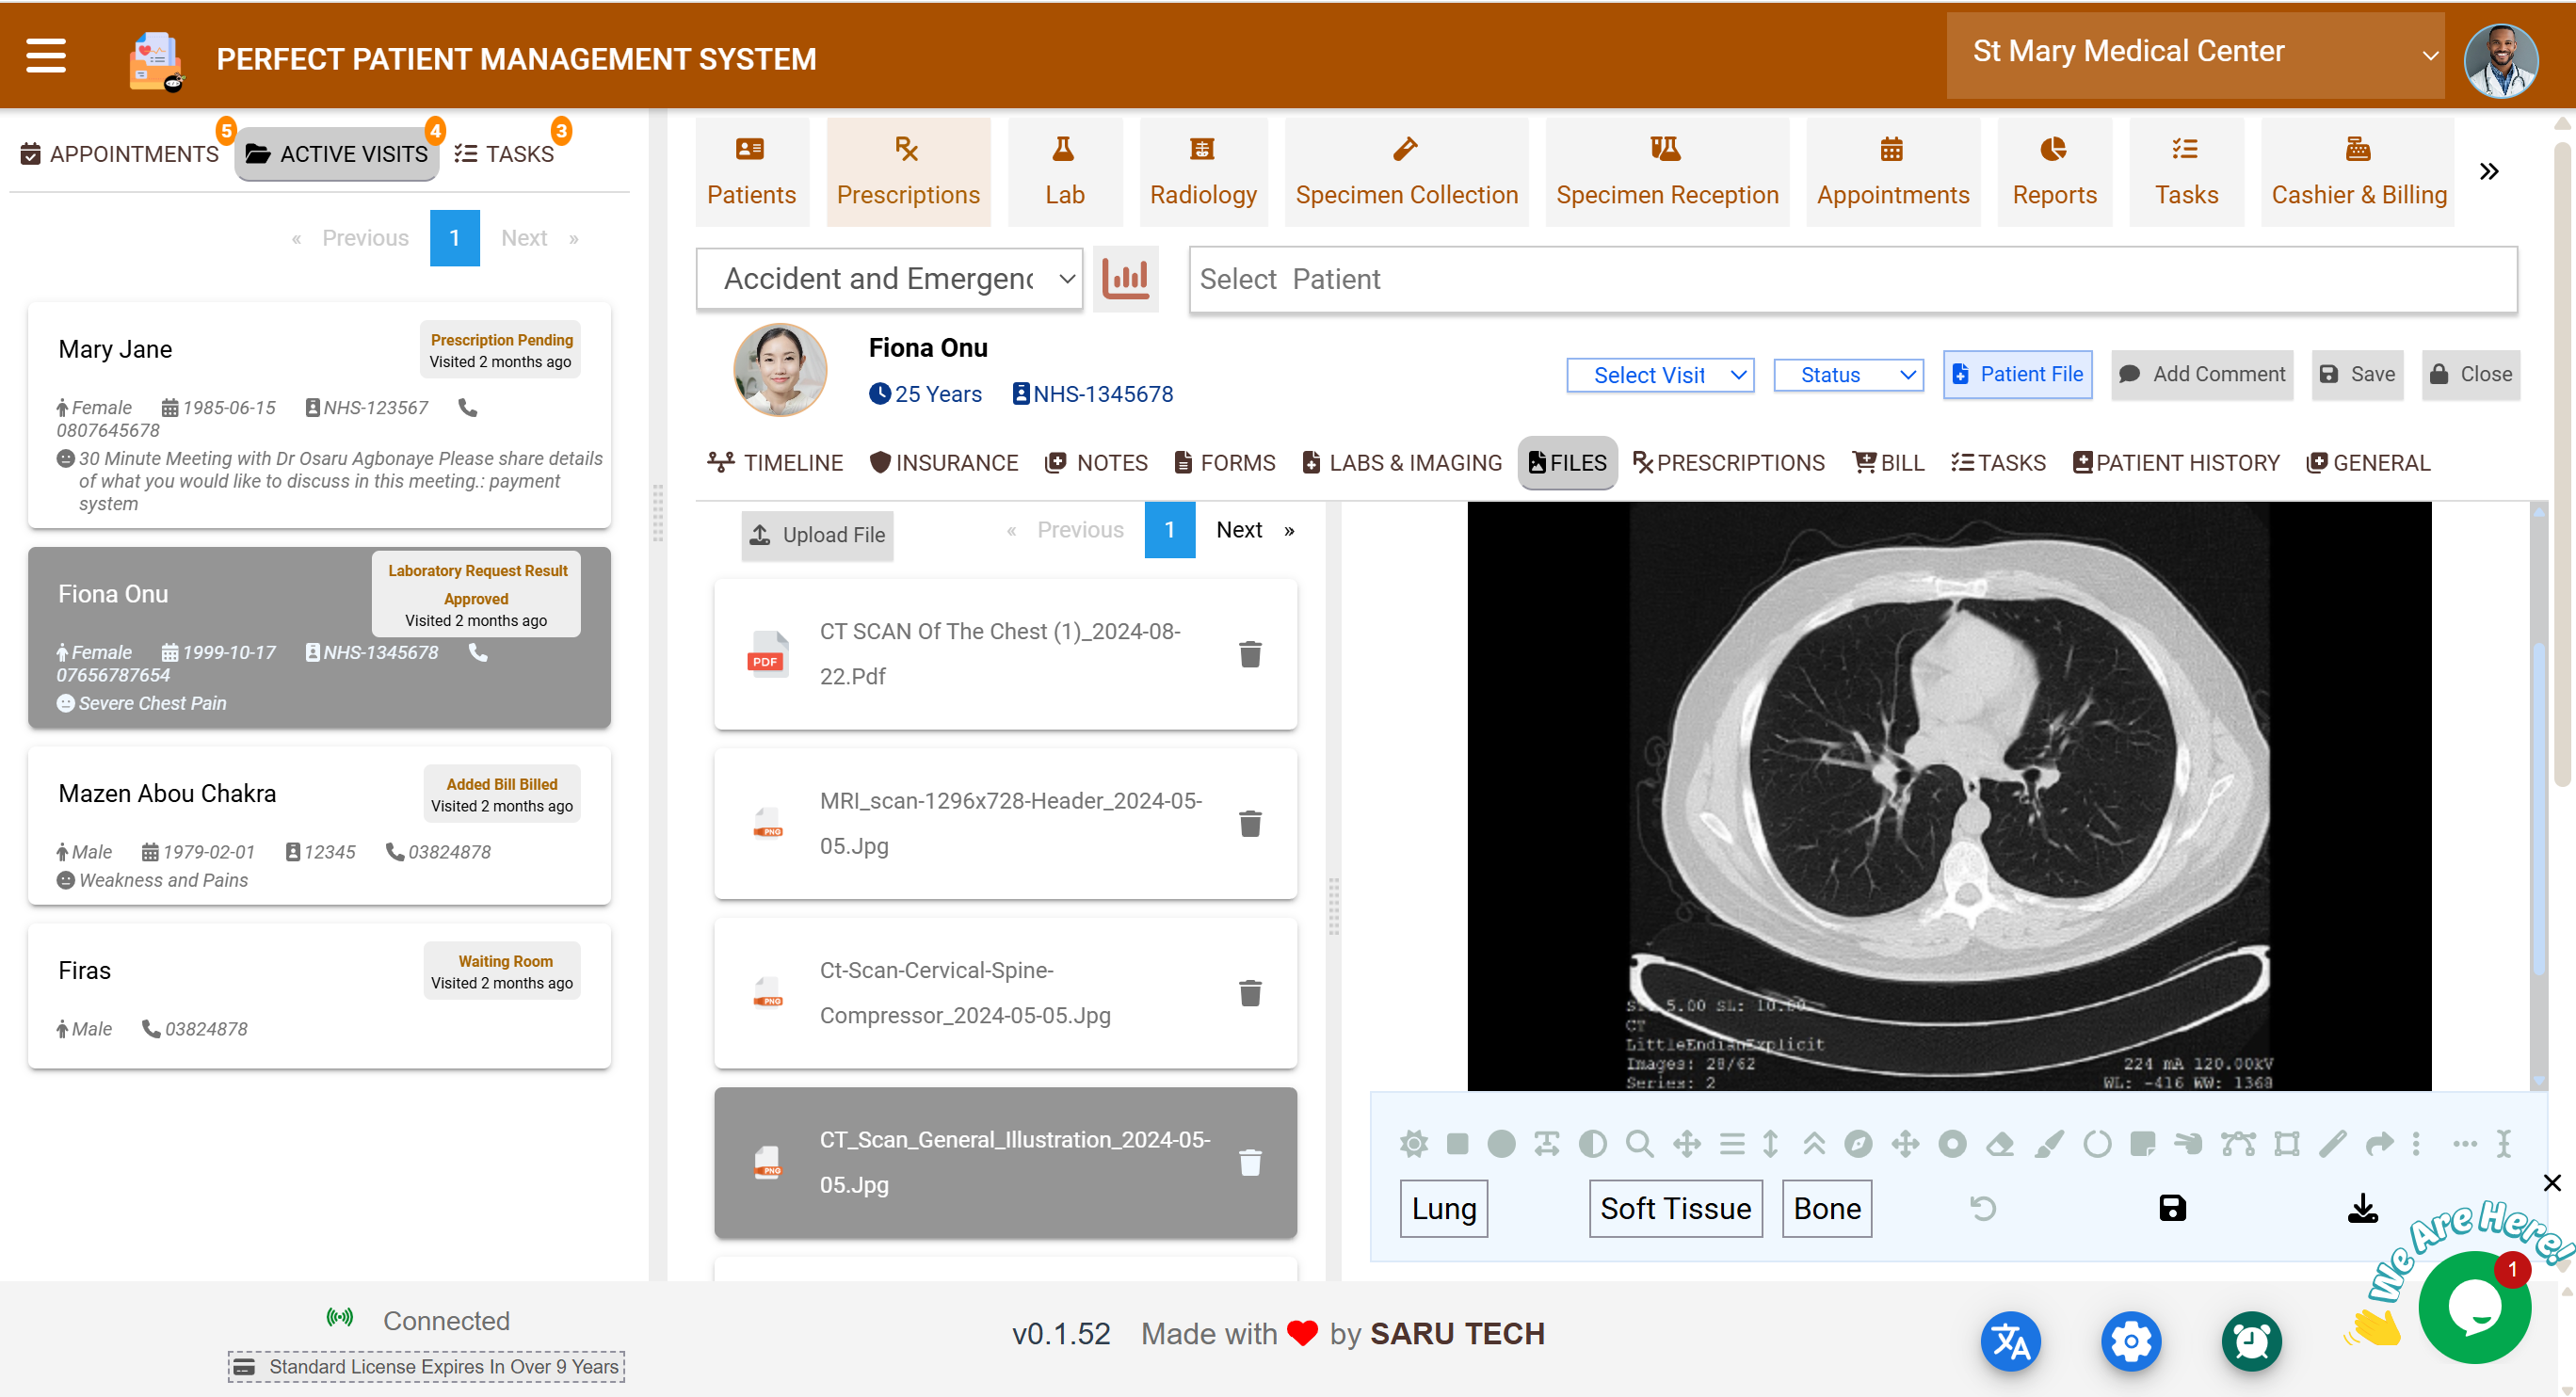Open the Select Visit dropdown
The height and width of the screenshot is (1397, 2576).
(1660, 375)
